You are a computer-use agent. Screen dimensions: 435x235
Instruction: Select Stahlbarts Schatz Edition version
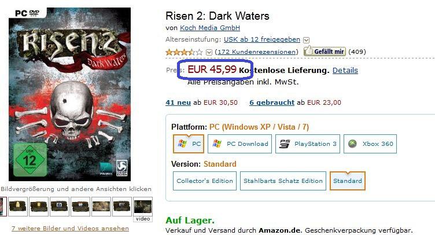(x=283, y=181)
